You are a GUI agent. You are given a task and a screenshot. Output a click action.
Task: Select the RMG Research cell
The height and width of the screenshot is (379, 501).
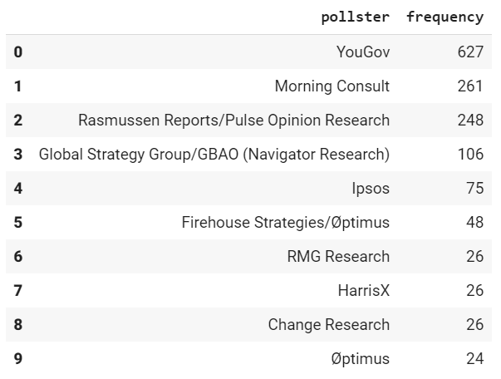coord(338,256)
